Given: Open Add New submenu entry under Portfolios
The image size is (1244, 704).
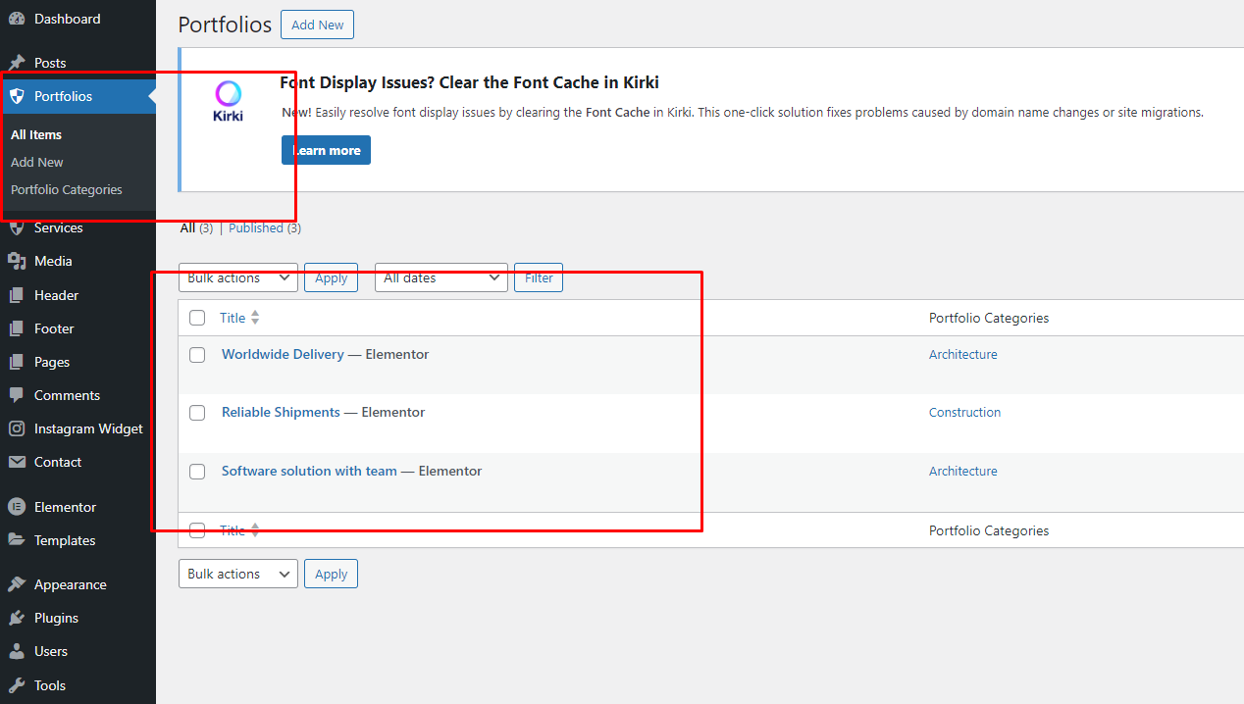Looking at the screenshot, I should pyautogui.click(x=37, y=162).
